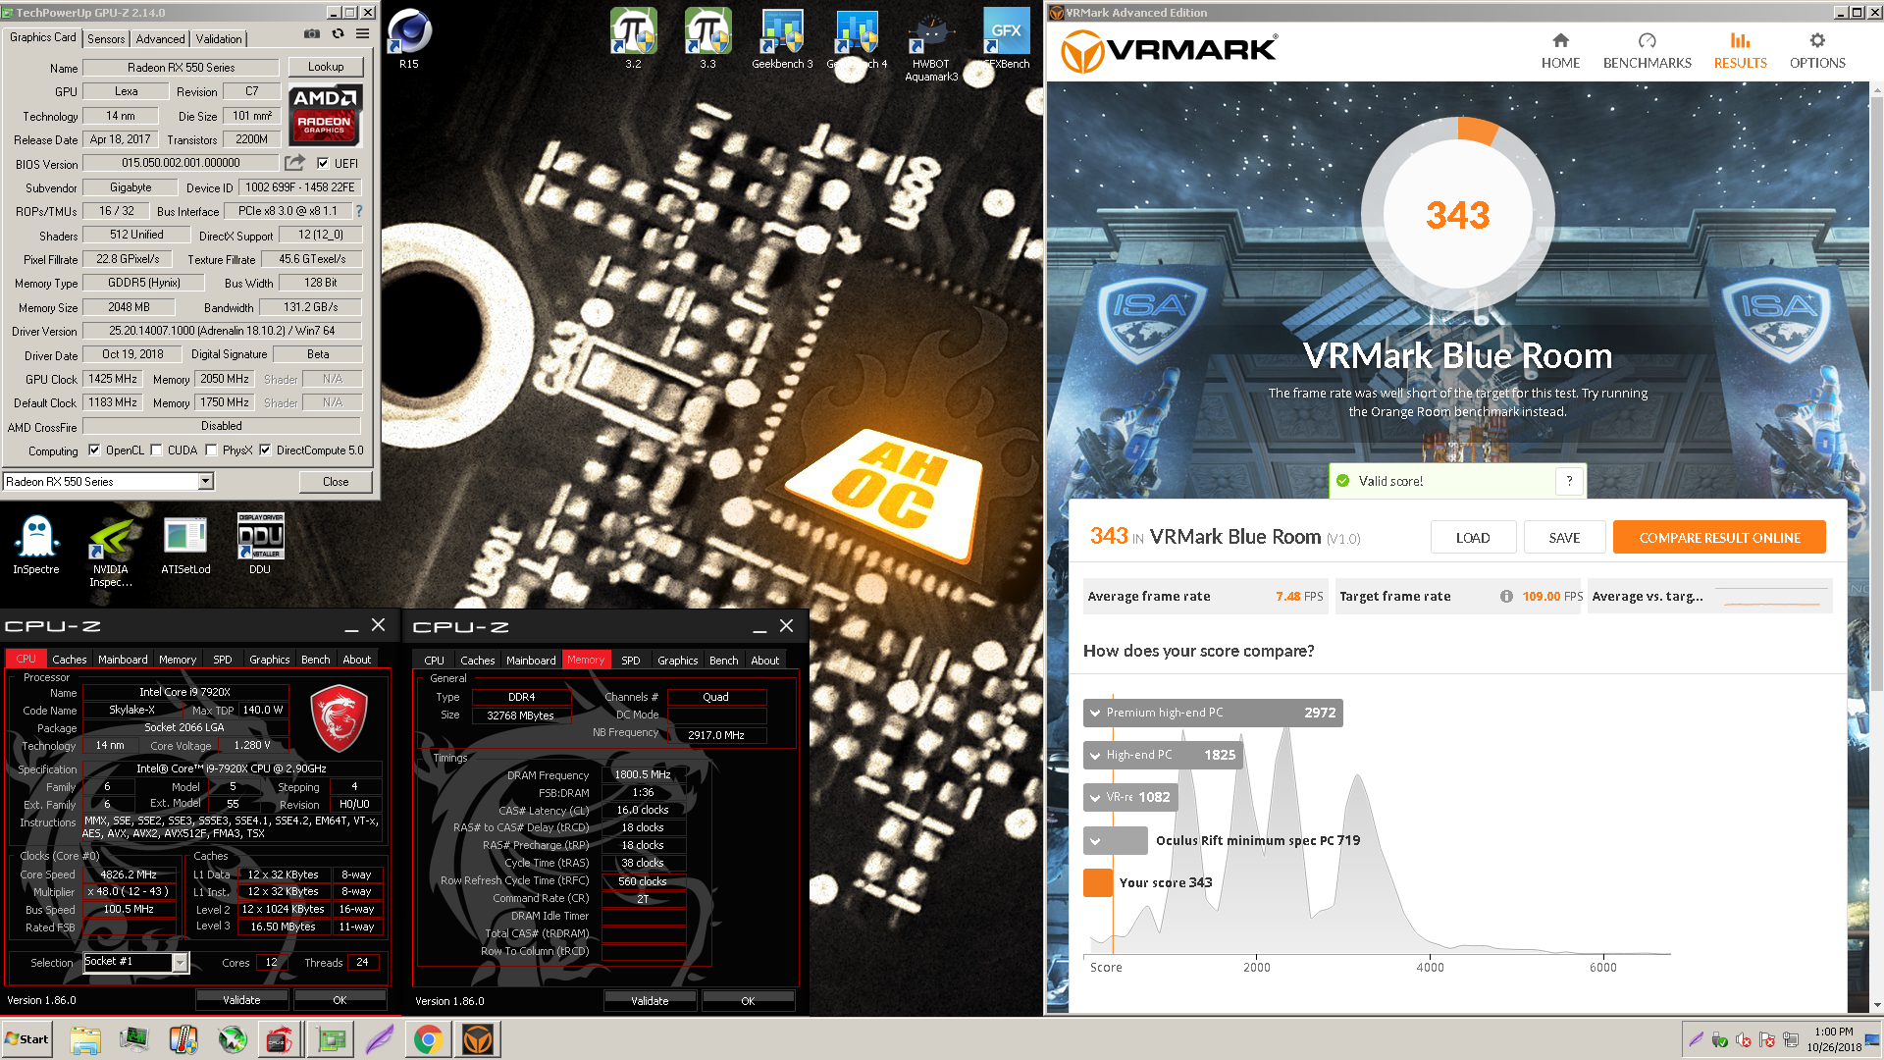The height and width of the screenshot is (1060, 1884).
Task: Click COMPARE RESULT ONLINE button
Action: 1719,538
